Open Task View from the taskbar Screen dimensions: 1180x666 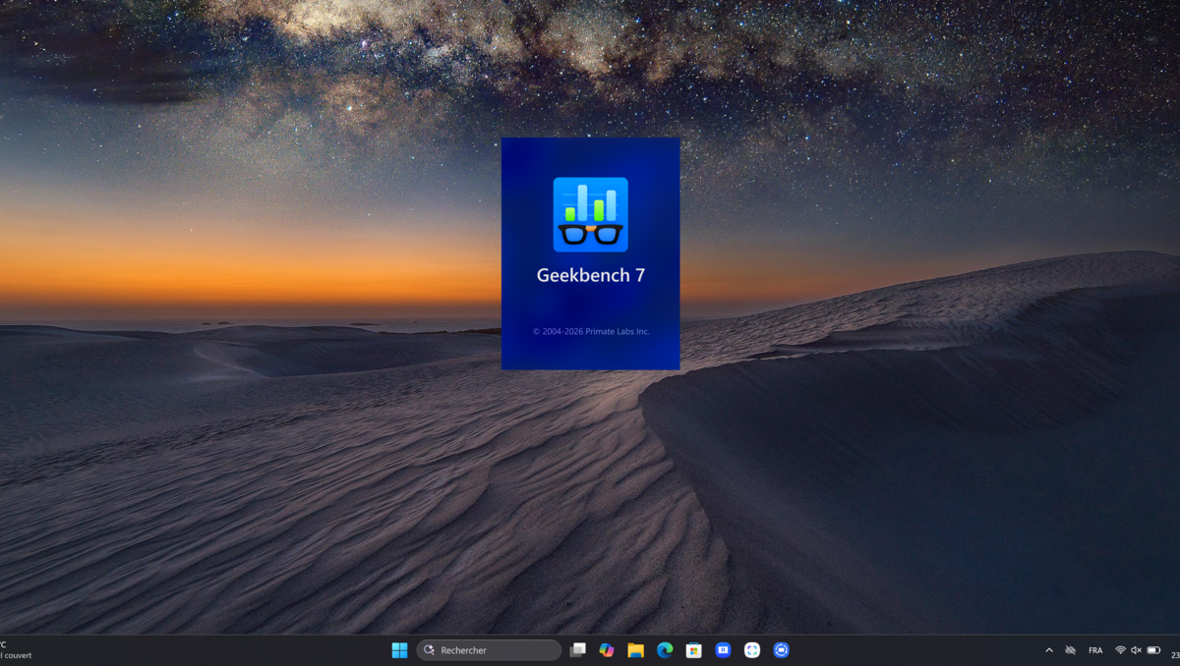[578, 650]
